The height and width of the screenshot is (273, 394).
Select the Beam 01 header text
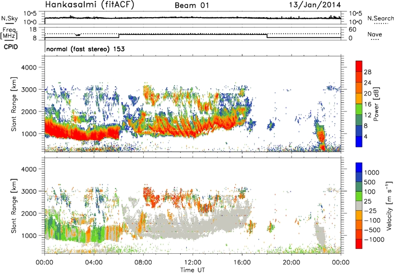(192, 5)
